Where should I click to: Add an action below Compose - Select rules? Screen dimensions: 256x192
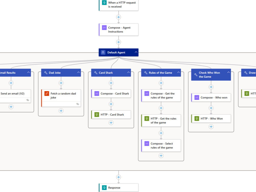[x=161, y=156]
